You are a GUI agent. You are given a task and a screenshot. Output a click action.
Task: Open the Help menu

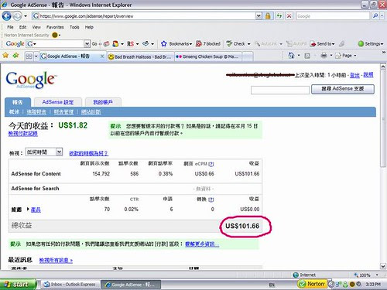[x=89, y=27]
